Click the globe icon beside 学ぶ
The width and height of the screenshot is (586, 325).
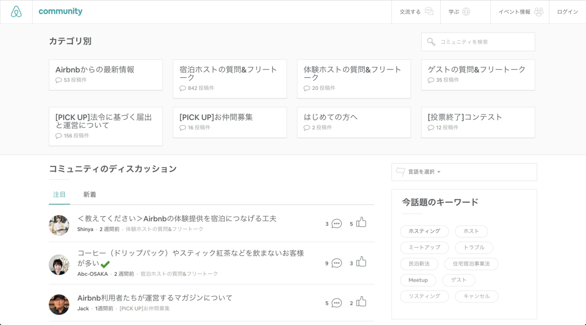click(x=466, y=12)
